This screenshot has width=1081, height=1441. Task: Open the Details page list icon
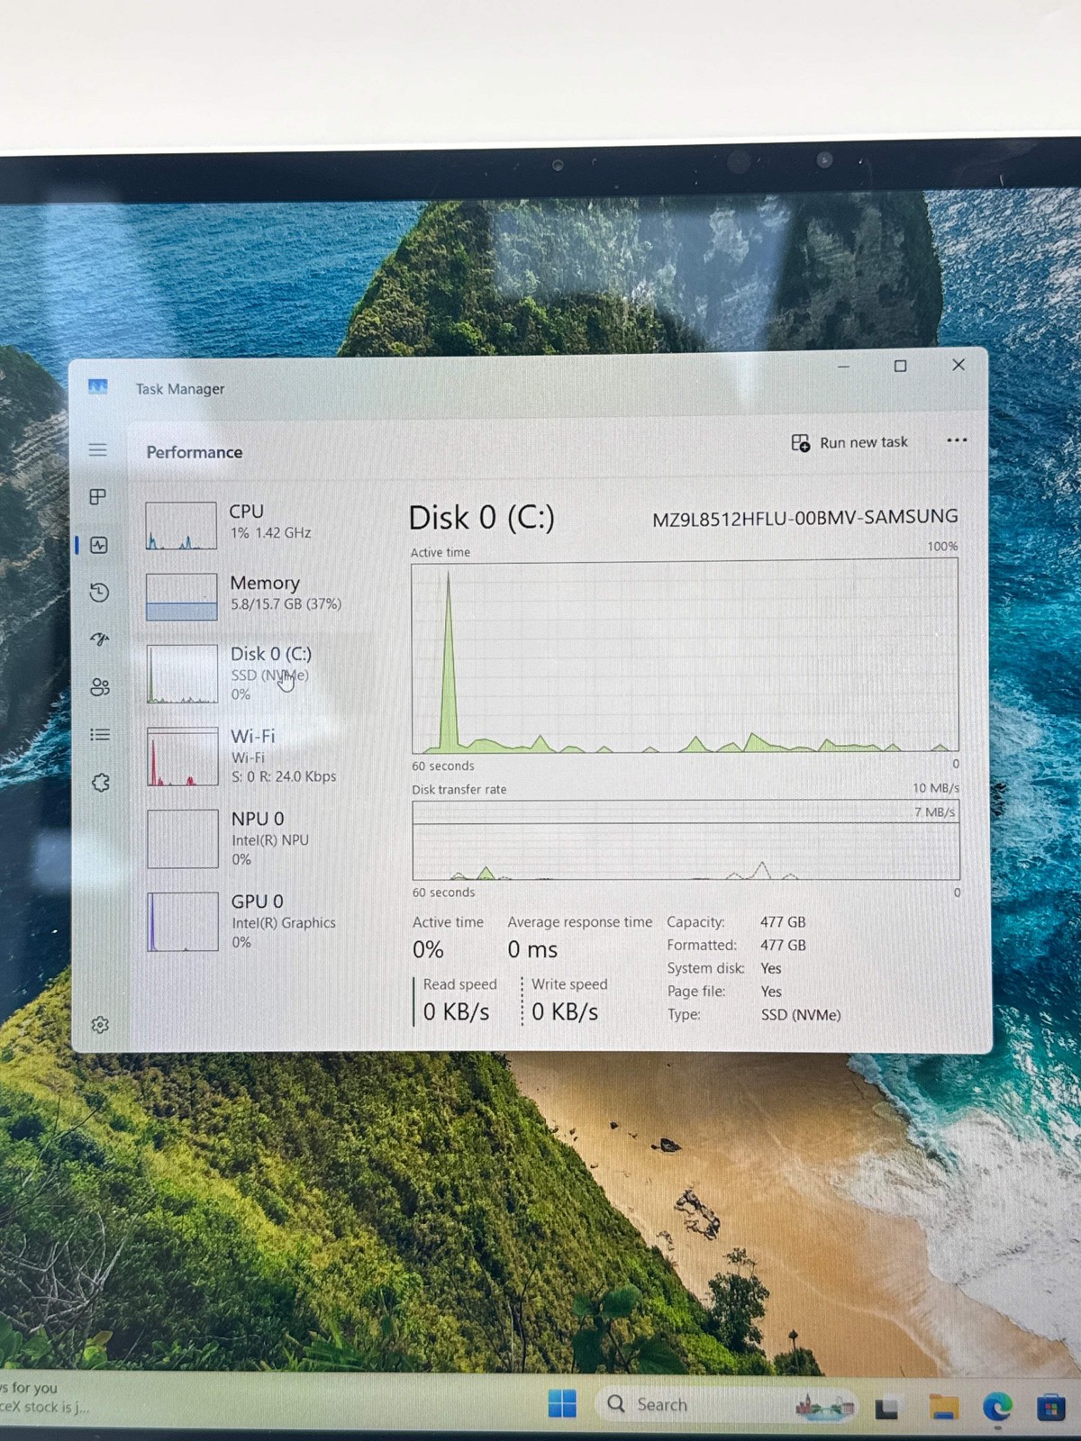click(100, 735)
